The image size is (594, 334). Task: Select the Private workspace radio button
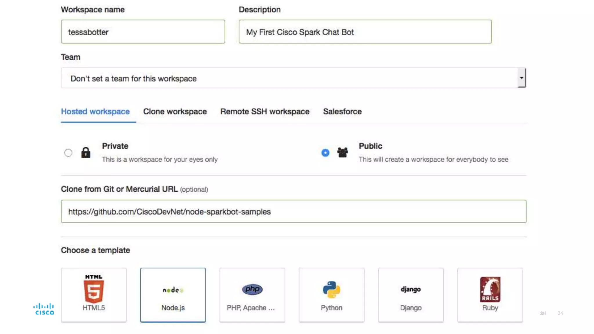click(x=68, y=153)
